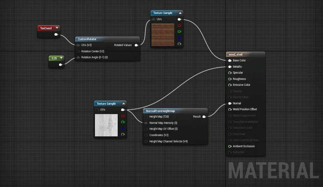323x187 pixels.
Task: Click blue channel pin on wood Texture Sample
Action: [179, 38]
